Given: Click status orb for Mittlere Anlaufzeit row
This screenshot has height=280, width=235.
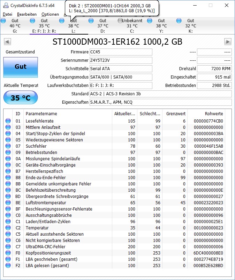Looking at the screenshot, I should pyautogui.click(x=8, y=127).
